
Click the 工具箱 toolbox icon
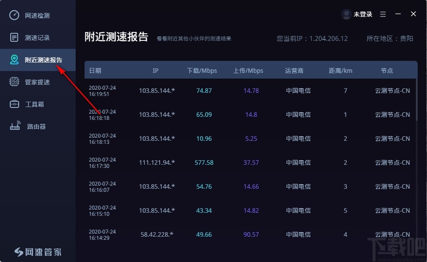15,104
